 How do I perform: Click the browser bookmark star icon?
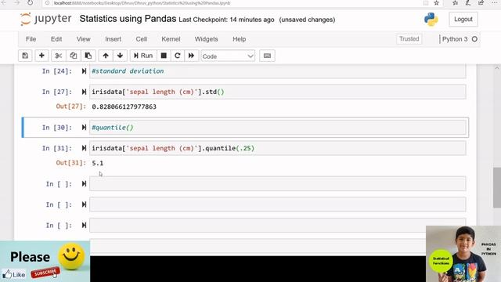(x=436, y=3)
